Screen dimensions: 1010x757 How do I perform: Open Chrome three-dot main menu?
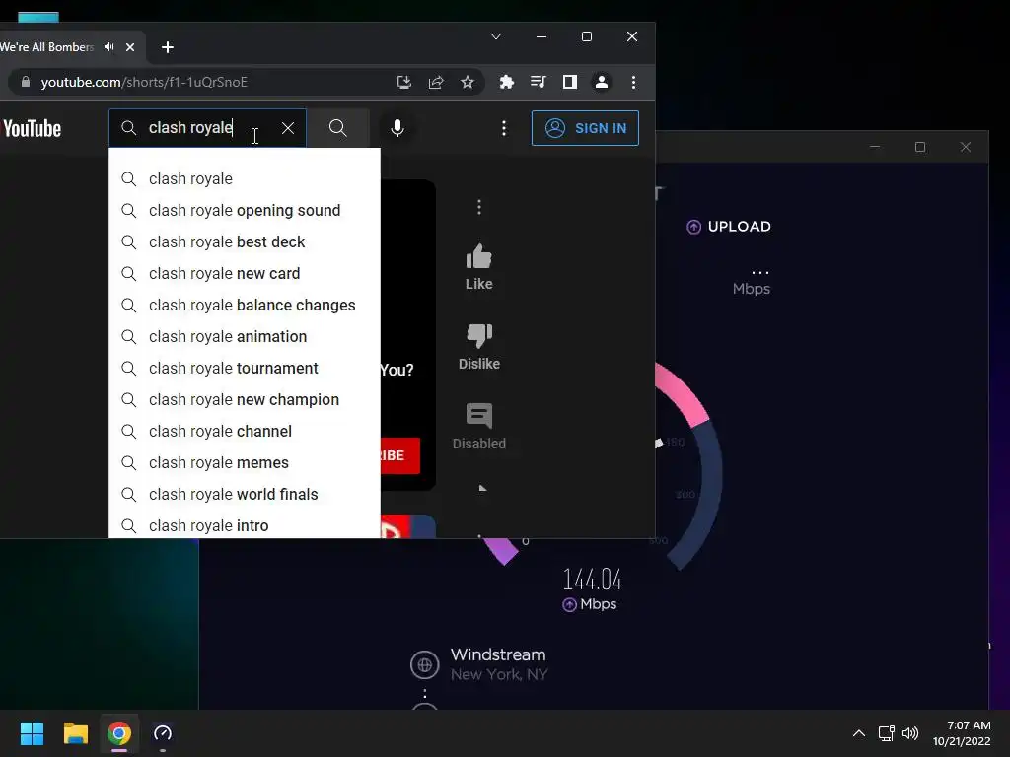[x=634, y=82]
